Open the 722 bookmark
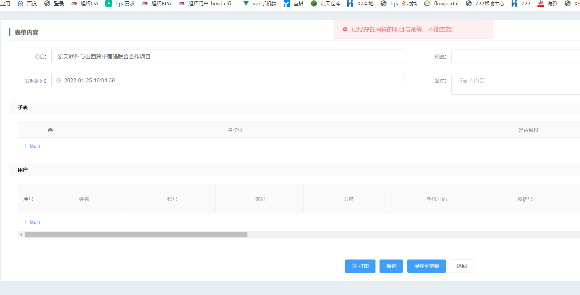This screenshot has height=295, width=580. coord(521,4)
